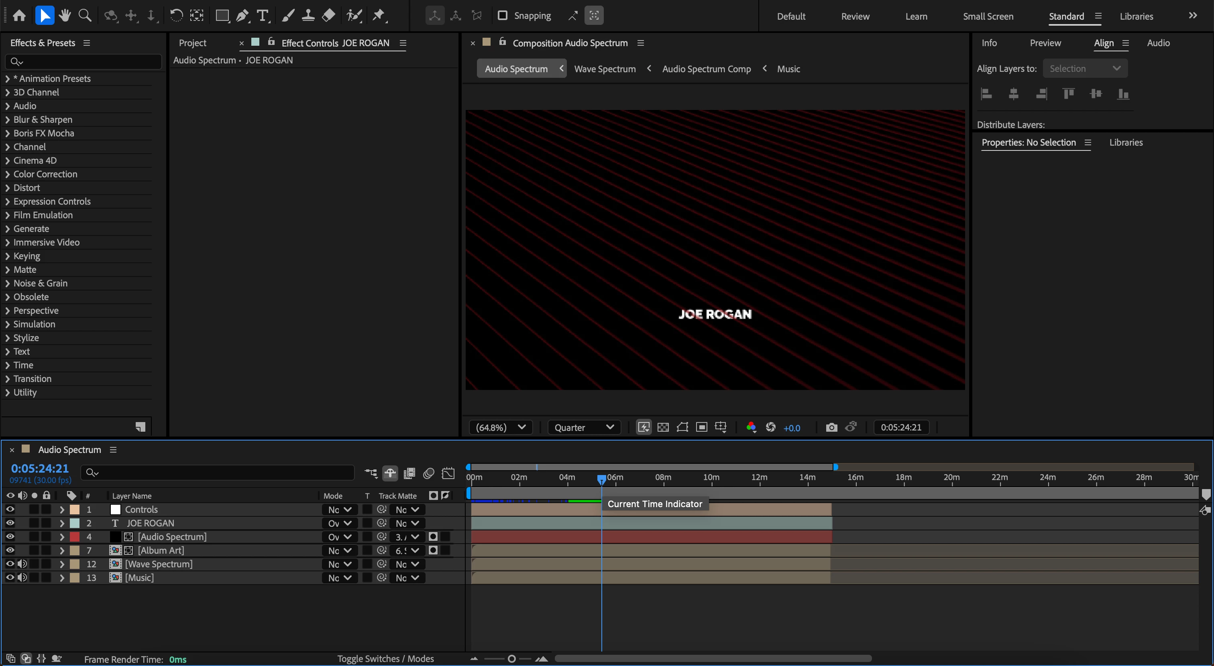The image size is (1214, 666).
Task: Expand the Color Correction effects category
Action: pos(8,174)
